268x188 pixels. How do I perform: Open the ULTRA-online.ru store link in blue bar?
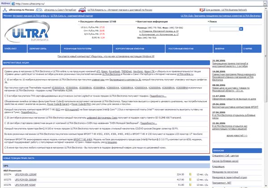[31, 16]
